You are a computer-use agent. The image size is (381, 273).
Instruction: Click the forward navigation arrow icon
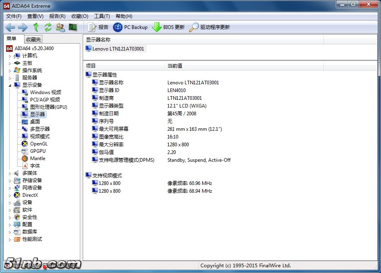23,27
